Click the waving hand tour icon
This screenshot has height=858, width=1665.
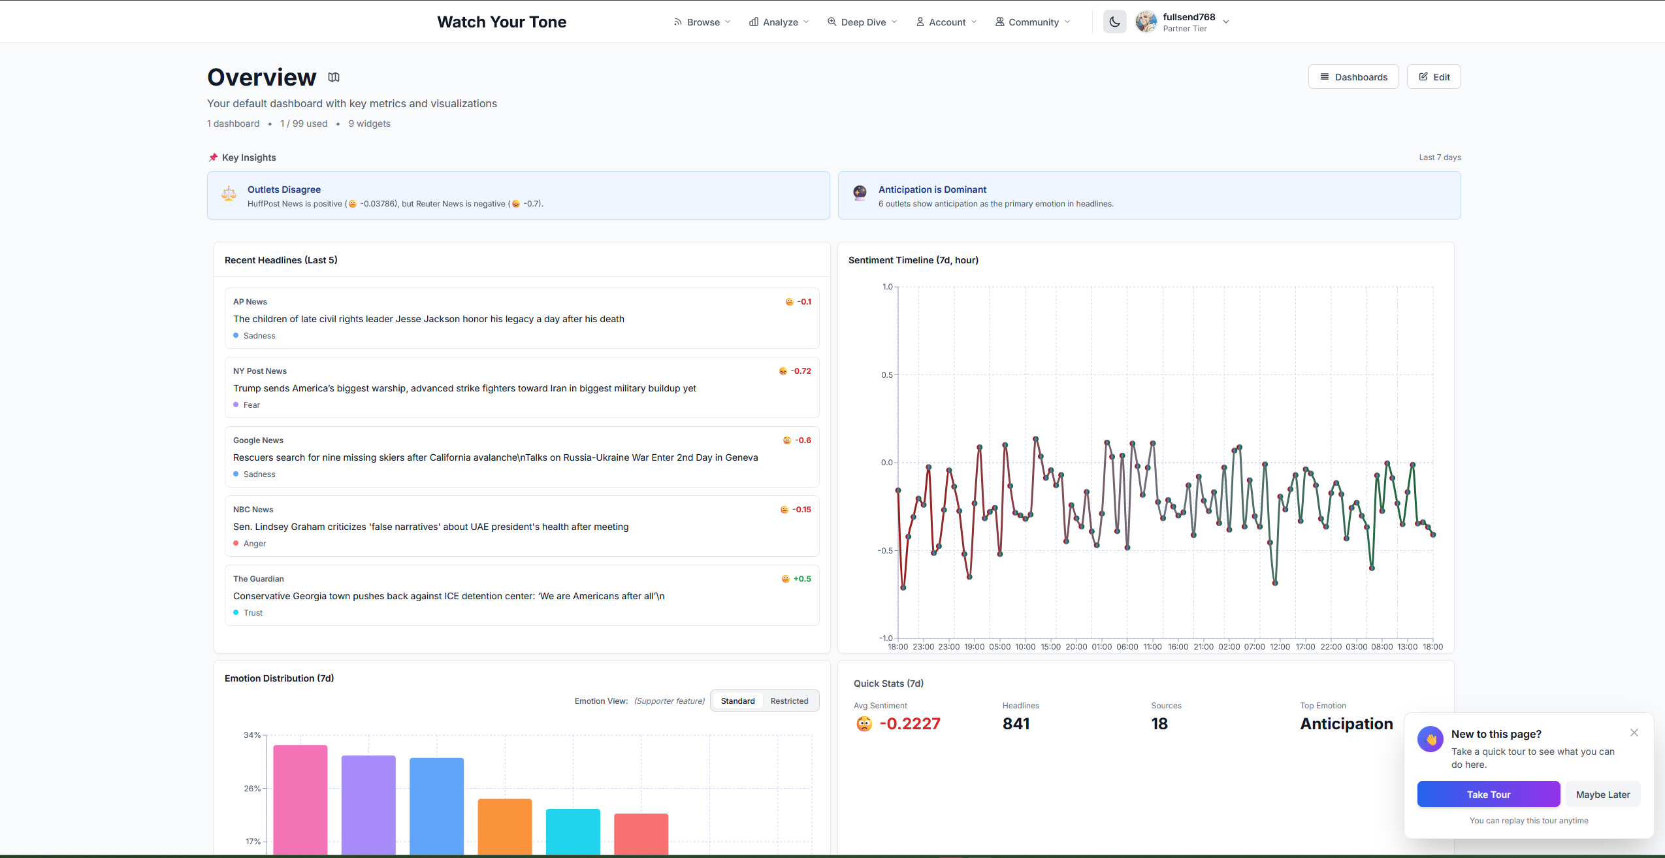(x=1430, y=739)
